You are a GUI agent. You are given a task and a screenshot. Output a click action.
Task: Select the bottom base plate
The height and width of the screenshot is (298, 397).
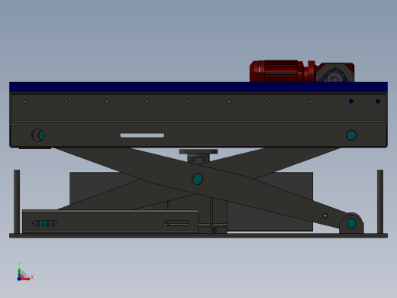198,235
